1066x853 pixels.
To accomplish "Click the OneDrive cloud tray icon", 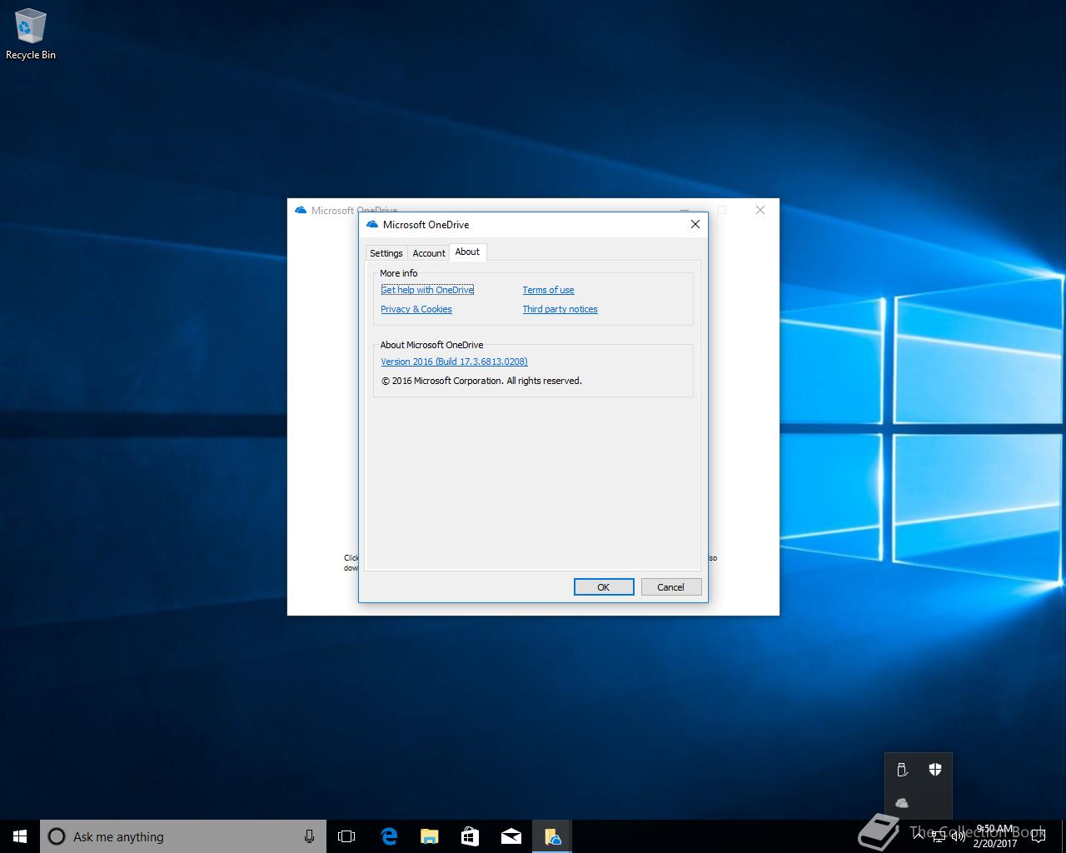I will 902,803.
